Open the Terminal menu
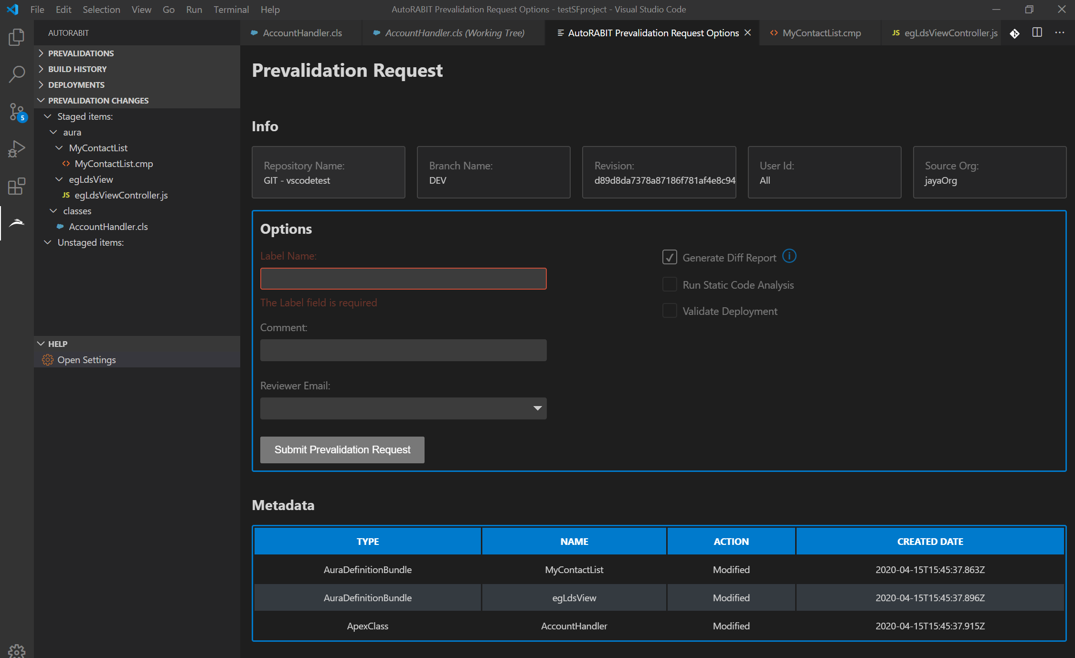1075x658 pixels. point(231,9)
